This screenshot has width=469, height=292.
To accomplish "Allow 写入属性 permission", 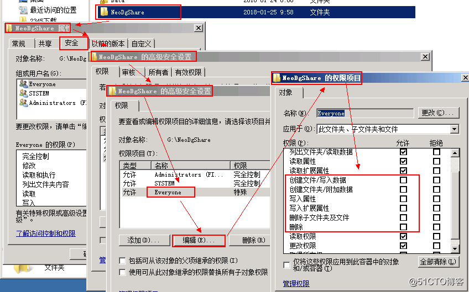I will (404, 199).
